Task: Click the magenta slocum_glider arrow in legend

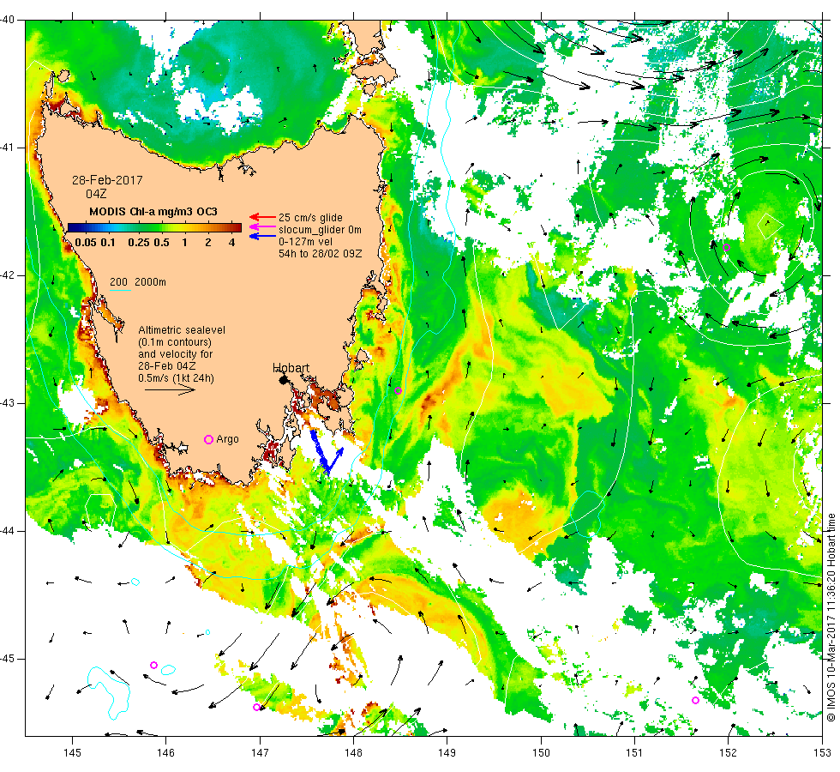Action: click(262, 226)
